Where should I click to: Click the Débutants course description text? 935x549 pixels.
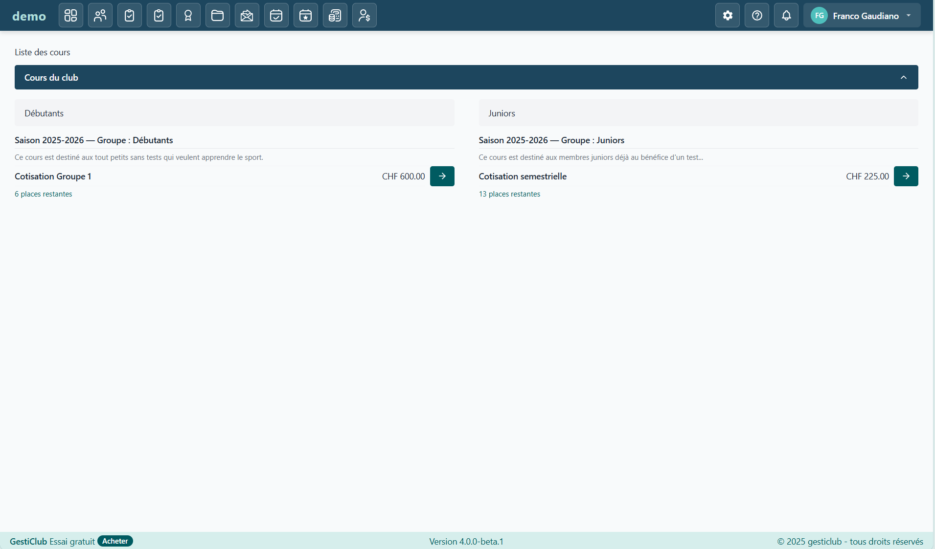[x=139, y=157]
